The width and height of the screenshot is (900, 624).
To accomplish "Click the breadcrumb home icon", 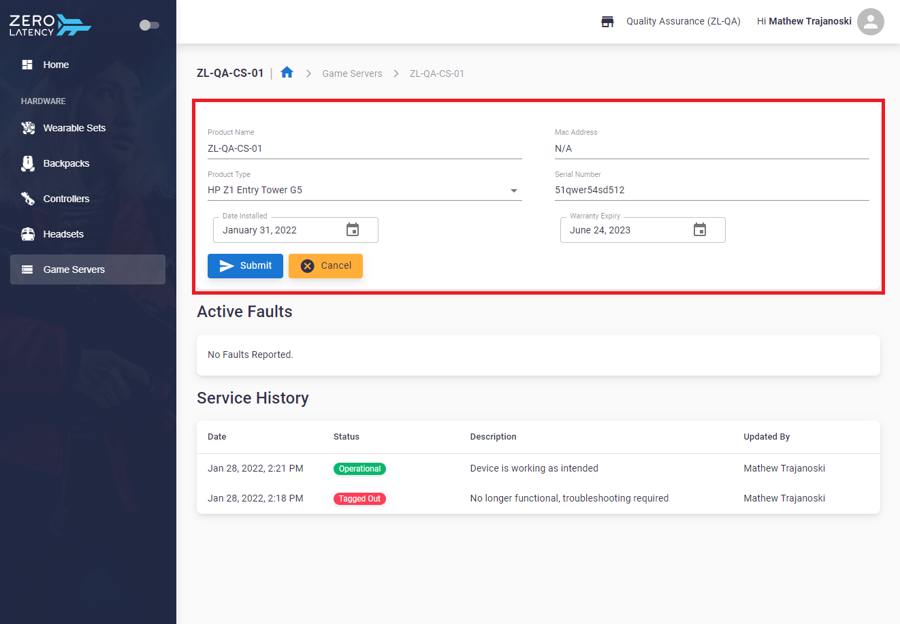I will [x=287, y=72].
